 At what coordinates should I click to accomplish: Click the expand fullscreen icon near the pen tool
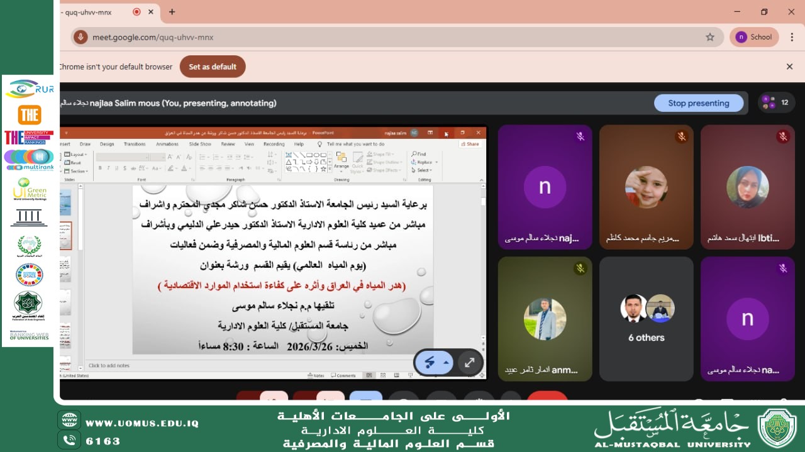tap(469, 362)
